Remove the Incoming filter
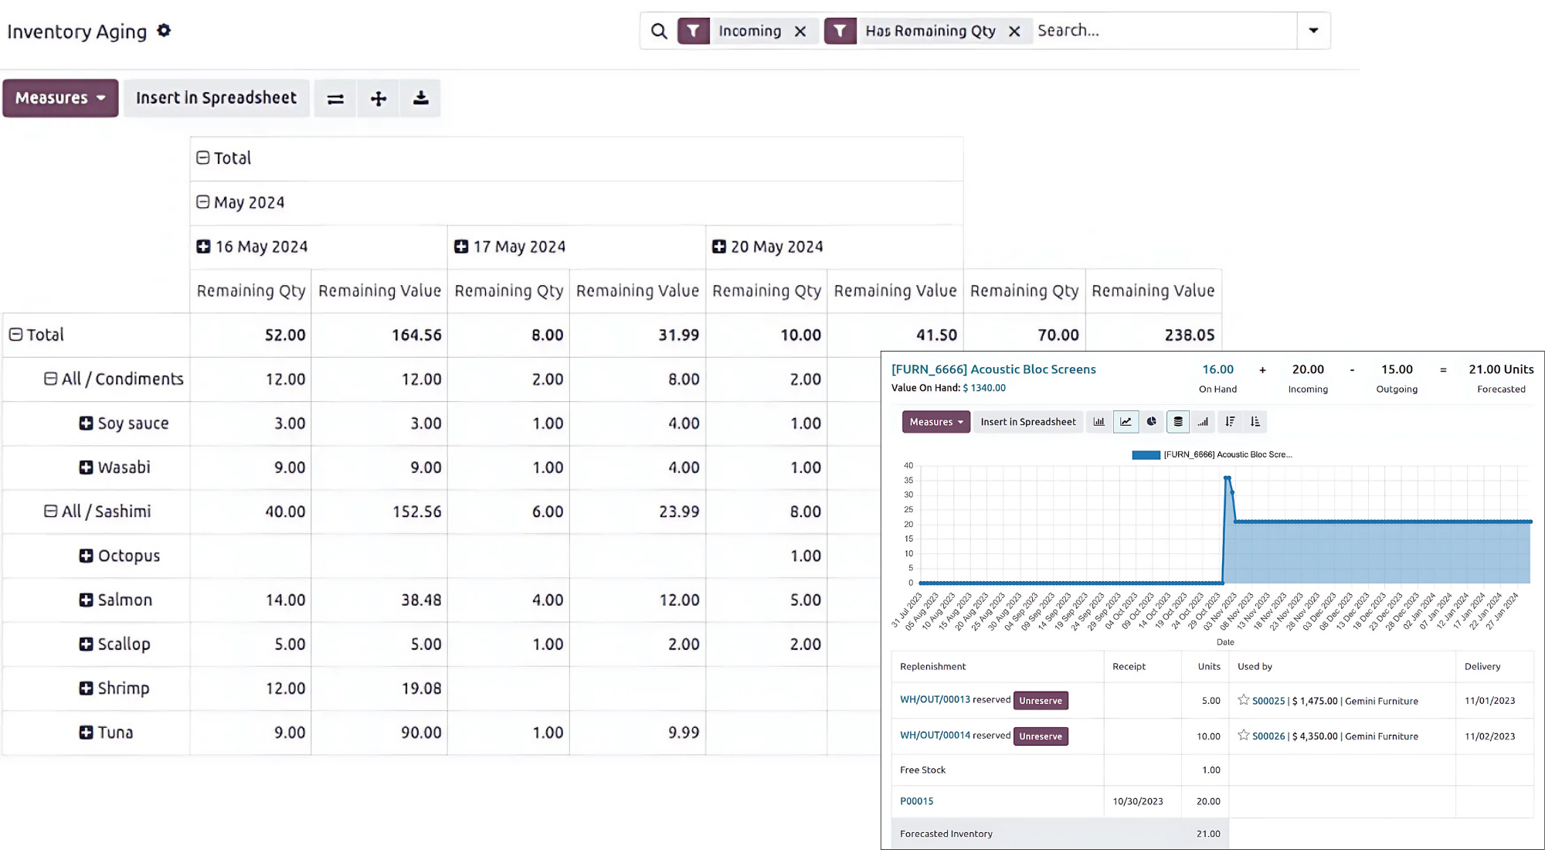 click(x=800, y=31)
